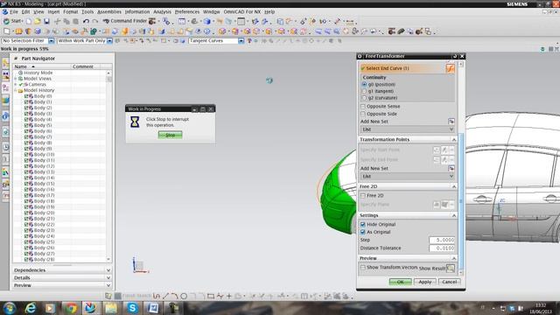Select Body (10) in Model History
This screenshot has height=315, width=560.
44,155
